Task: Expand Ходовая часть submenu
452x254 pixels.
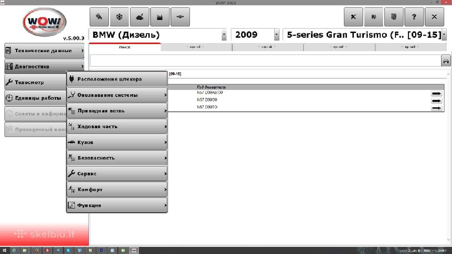Action: coord(117,127)
